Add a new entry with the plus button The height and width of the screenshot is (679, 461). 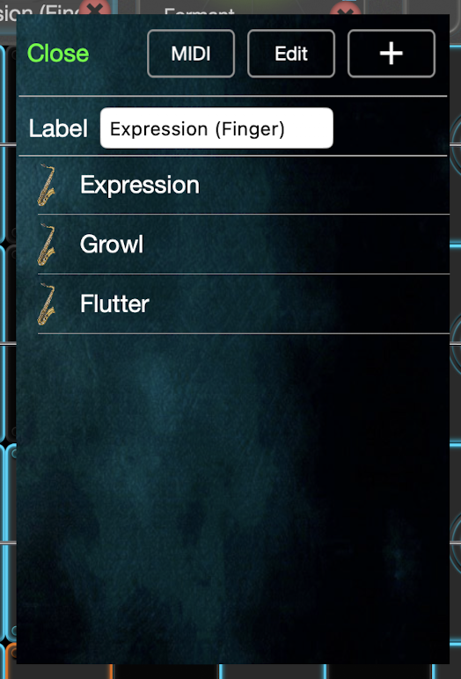point(391,54)
